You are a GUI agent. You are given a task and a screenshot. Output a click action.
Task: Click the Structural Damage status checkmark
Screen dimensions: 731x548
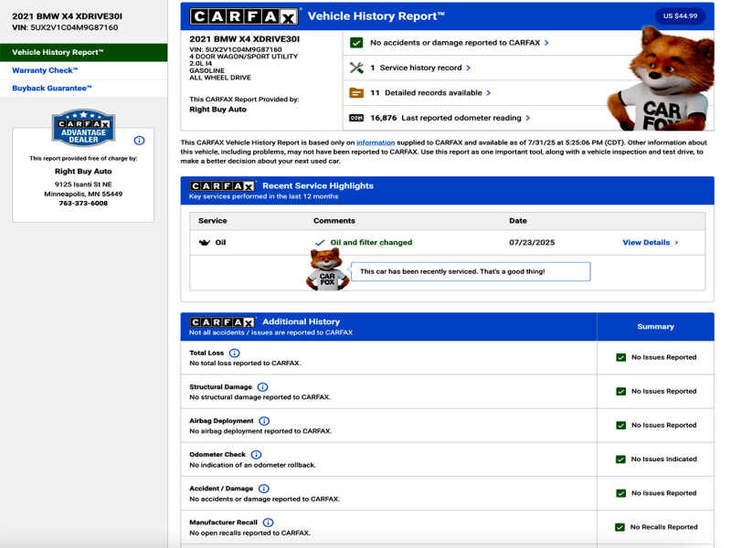[621, 392]
